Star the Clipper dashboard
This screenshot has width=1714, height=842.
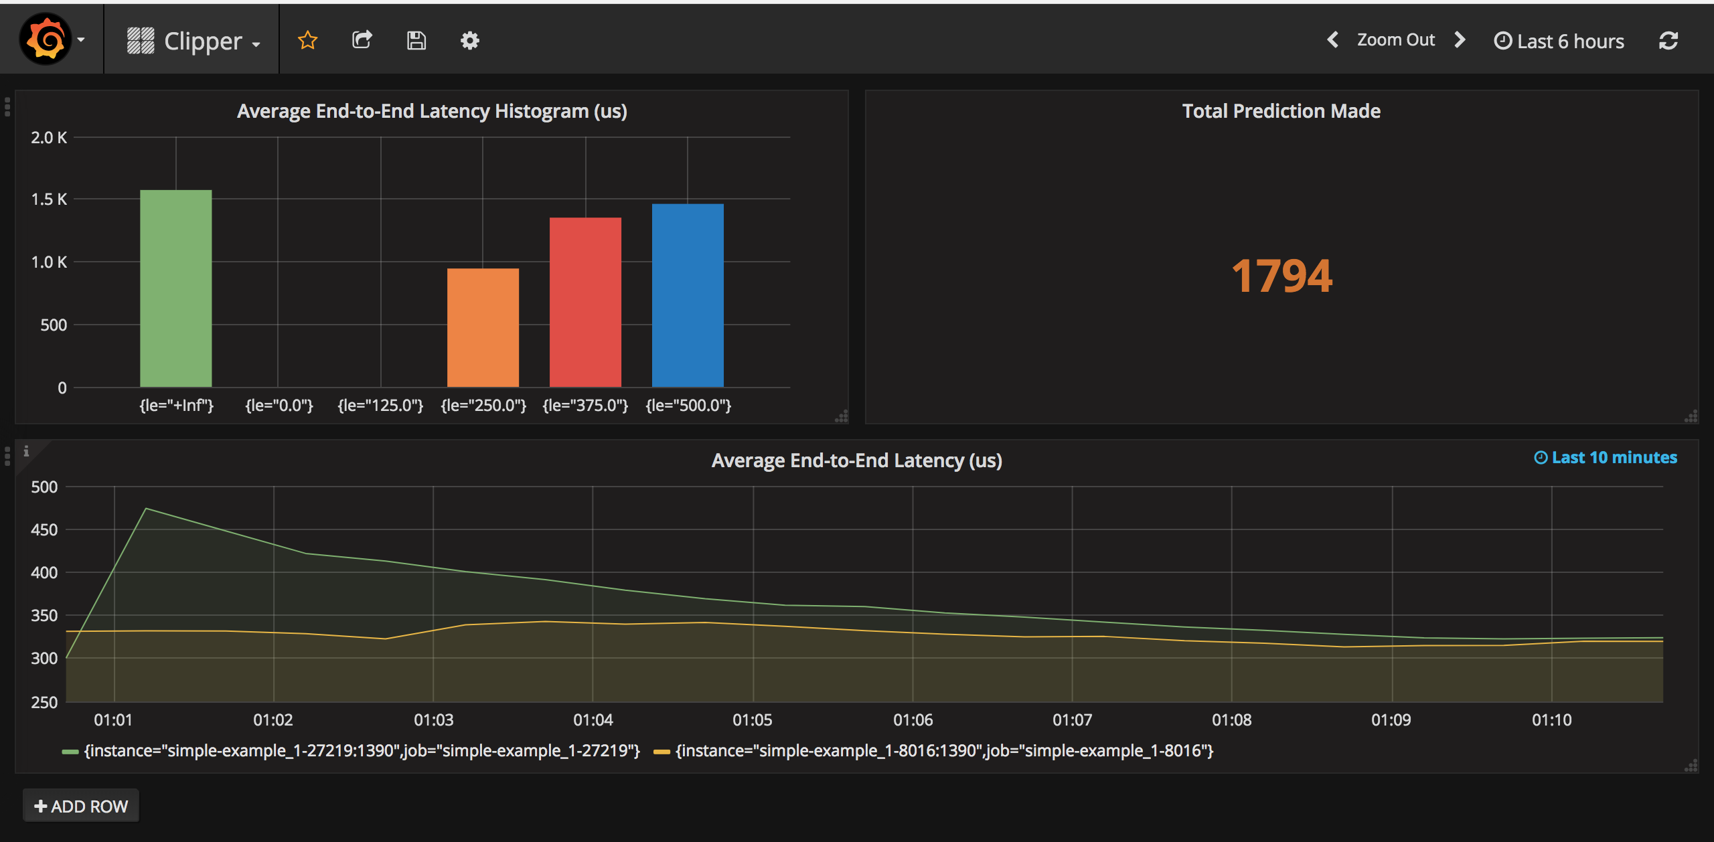(x=307, y=41)
